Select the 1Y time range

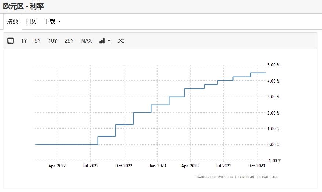[x=24, y=41]
